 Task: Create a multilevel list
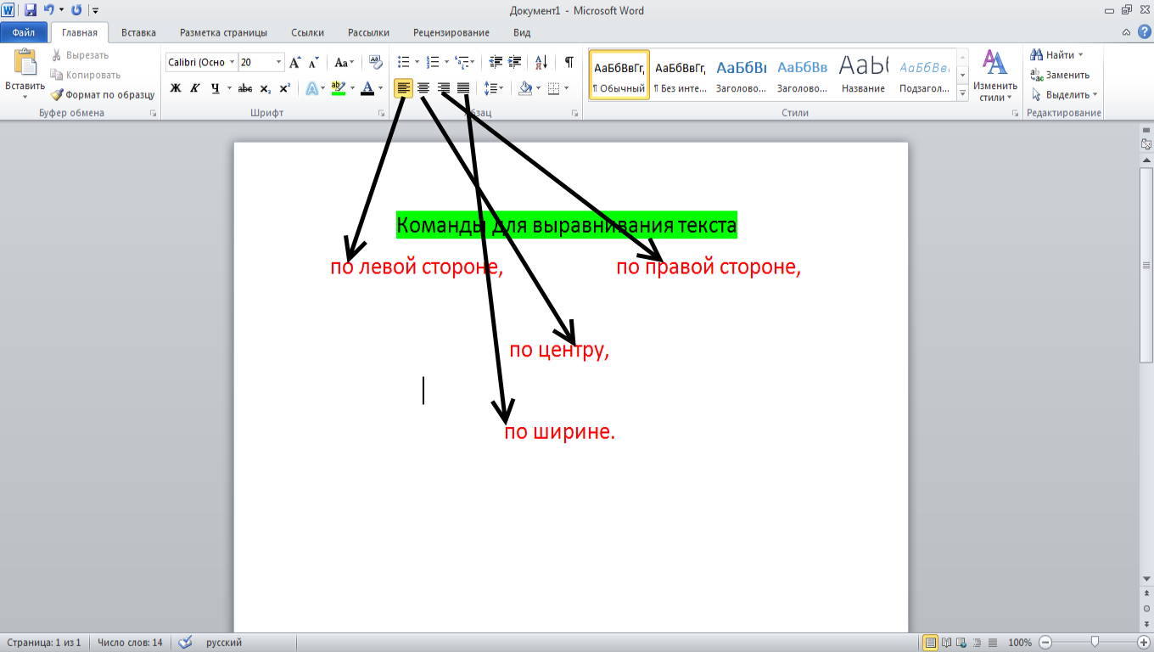[462, 62]
